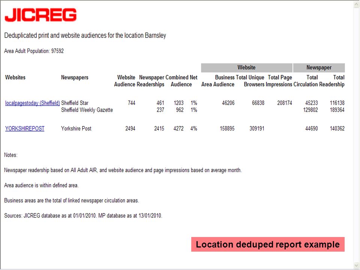The height and width of the screenshot is (270, 360).
Task: Click business area audience value 158895
Action: click(227, 129)
